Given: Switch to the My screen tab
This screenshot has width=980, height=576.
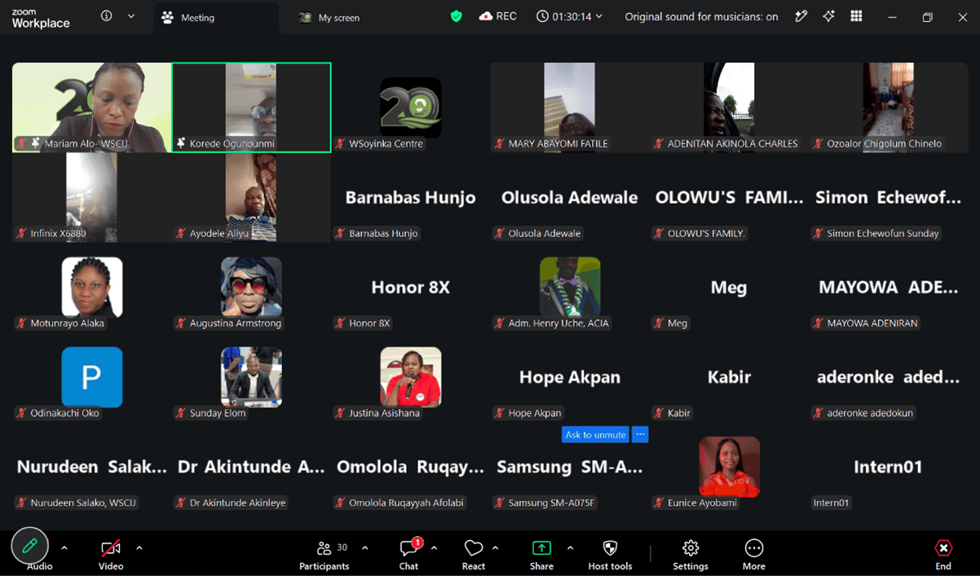Looking at the screenshot, I should [329, 18].
